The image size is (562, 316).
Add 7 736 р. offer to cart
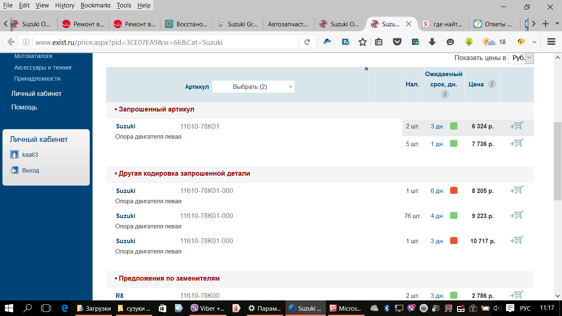point(517,143)
